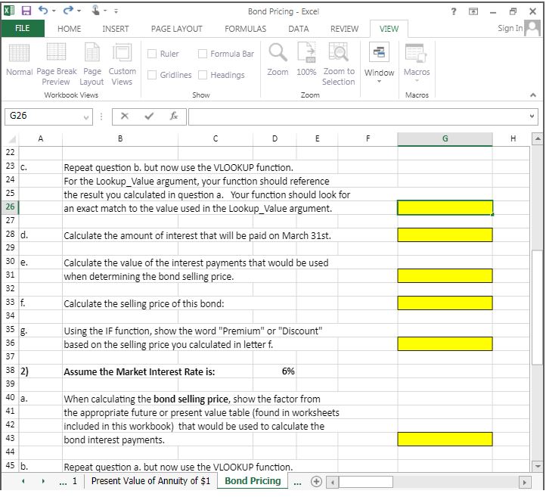Screen dimensions: 546x497
Task: Switch to Page Layout view
Action: tap(92, 64)
